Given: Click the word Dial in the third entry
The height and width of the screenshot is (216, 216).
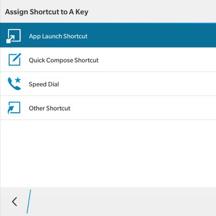Looking at the screenshot, I should [x=53, y=84].
